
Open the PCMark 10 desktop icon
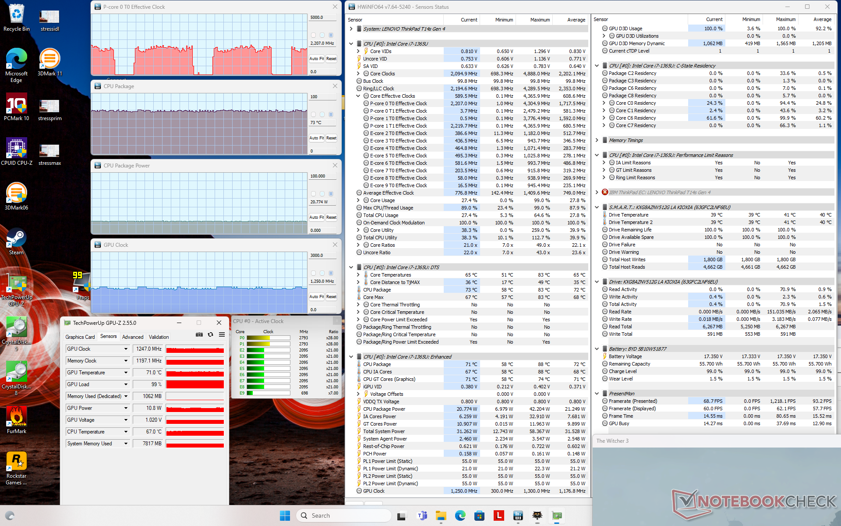tap(16, 107)
